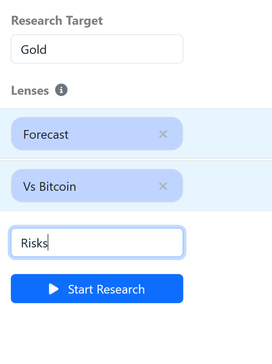Place cursor after Risks text
The image size is (272, 364).
click(x=48, y=243)
